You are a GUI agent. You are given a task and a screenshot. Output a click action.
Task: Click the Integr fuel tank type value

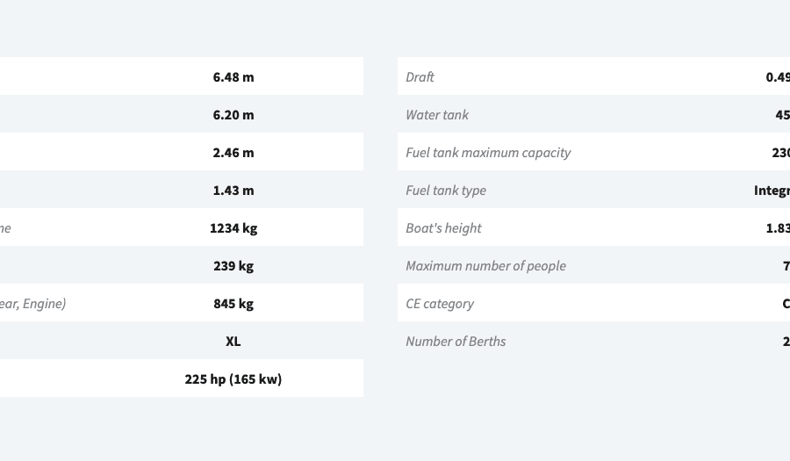tap(772, 191)
